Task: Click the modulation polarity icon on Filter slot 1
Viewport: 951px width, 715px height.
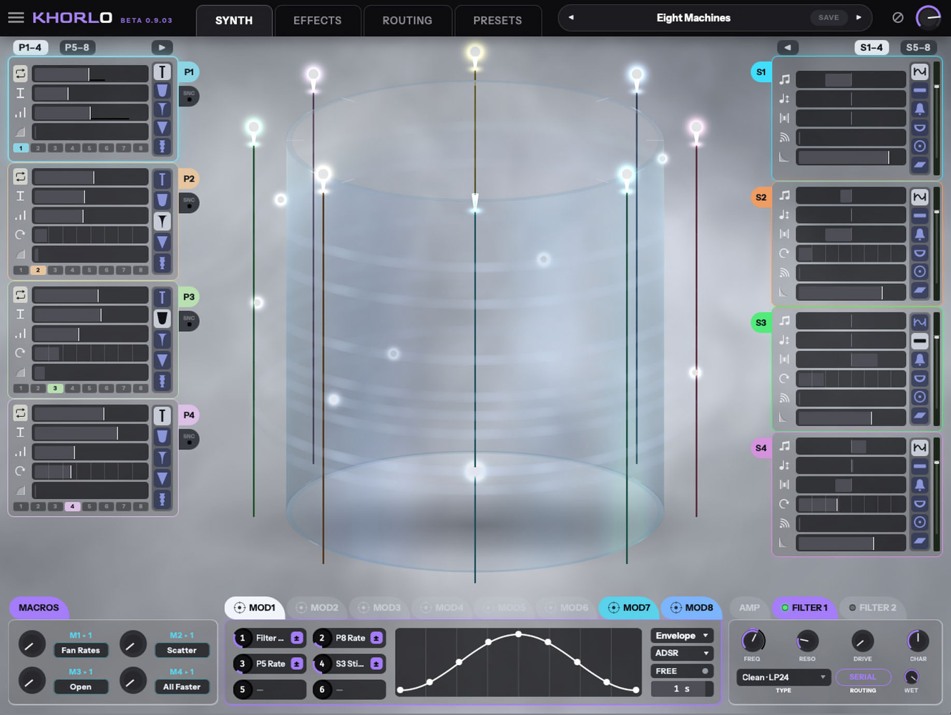Action: [297, 638]
